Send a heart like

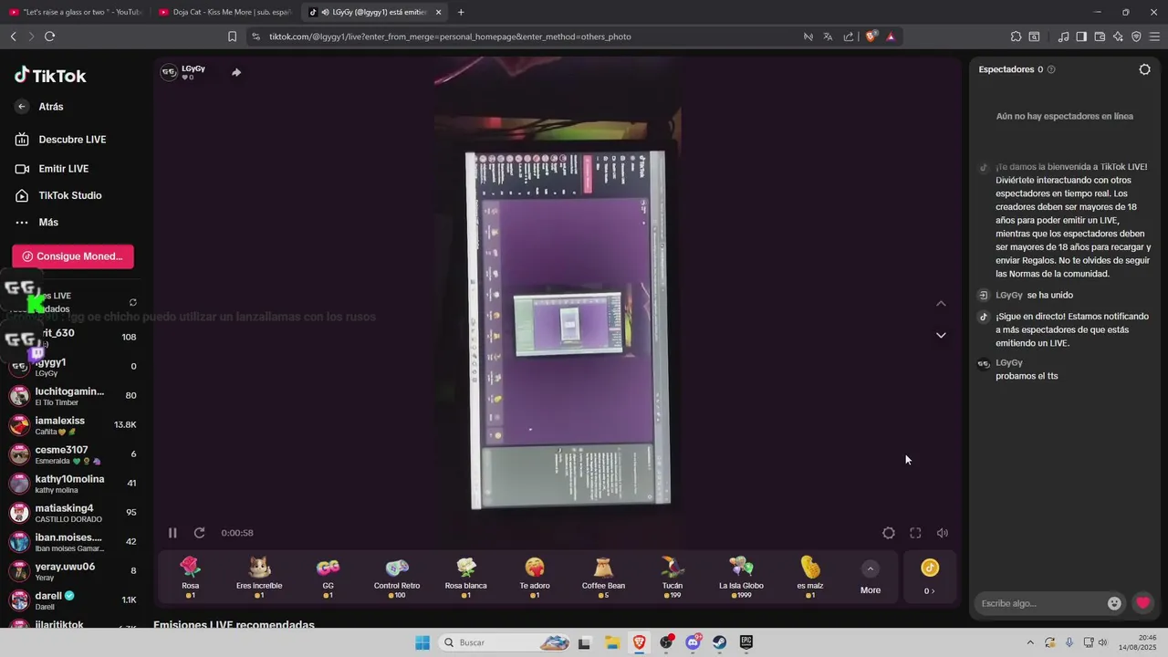coord(1142,603)
